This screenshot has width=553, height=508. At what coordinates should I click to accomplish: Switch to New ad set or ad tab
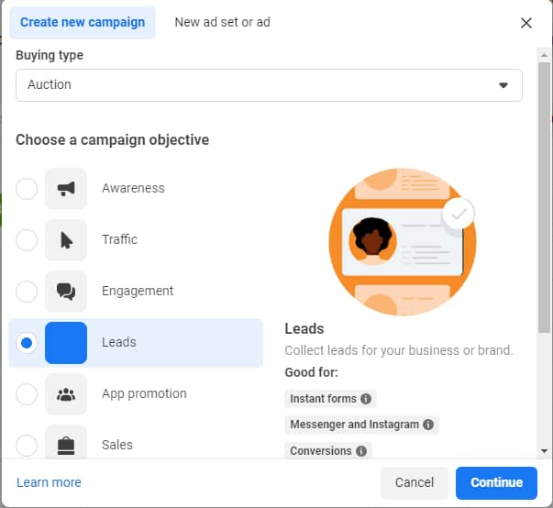[x=223, y=23]
